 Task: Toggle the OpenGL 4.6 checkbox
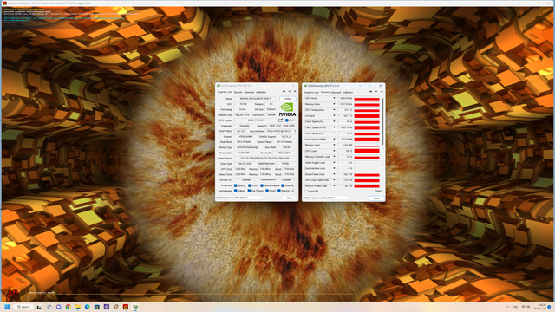tap(279, 191)
